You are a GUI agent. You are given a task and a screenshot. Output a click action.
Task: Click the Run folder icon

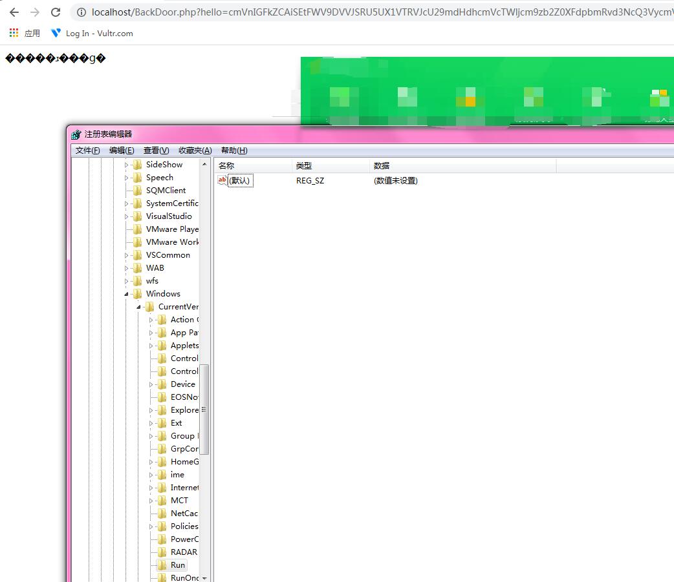point(162,565)
